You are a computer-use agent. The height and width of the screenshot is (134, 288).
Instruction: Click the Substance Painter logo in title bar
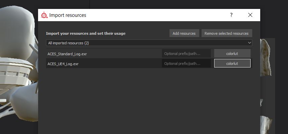pos(44,15)
